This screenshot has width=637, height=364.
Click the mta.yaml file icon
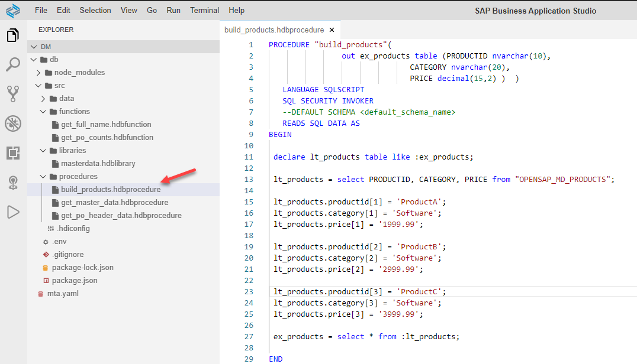coord(41,294)
